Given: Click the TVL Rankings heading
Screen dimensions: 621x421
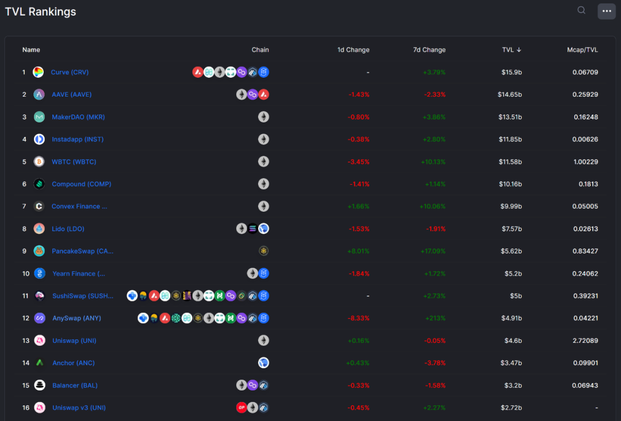Looking at the screenshot, I should [x=40, y=12].
